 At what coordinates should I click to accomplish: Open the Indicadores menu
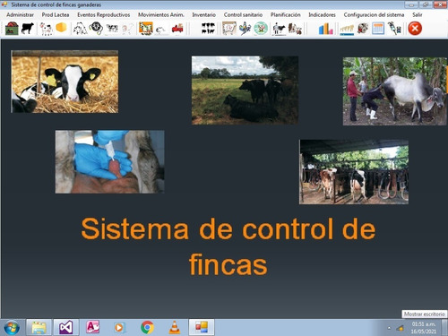coord(322,14)
